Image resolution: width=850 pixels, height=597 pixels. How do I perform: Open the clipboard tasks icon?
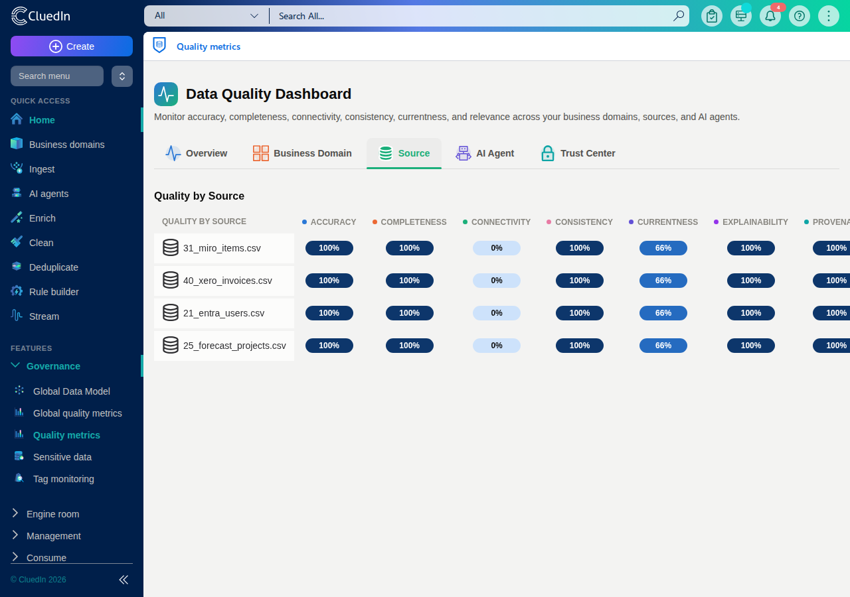(x=712, y=16)
